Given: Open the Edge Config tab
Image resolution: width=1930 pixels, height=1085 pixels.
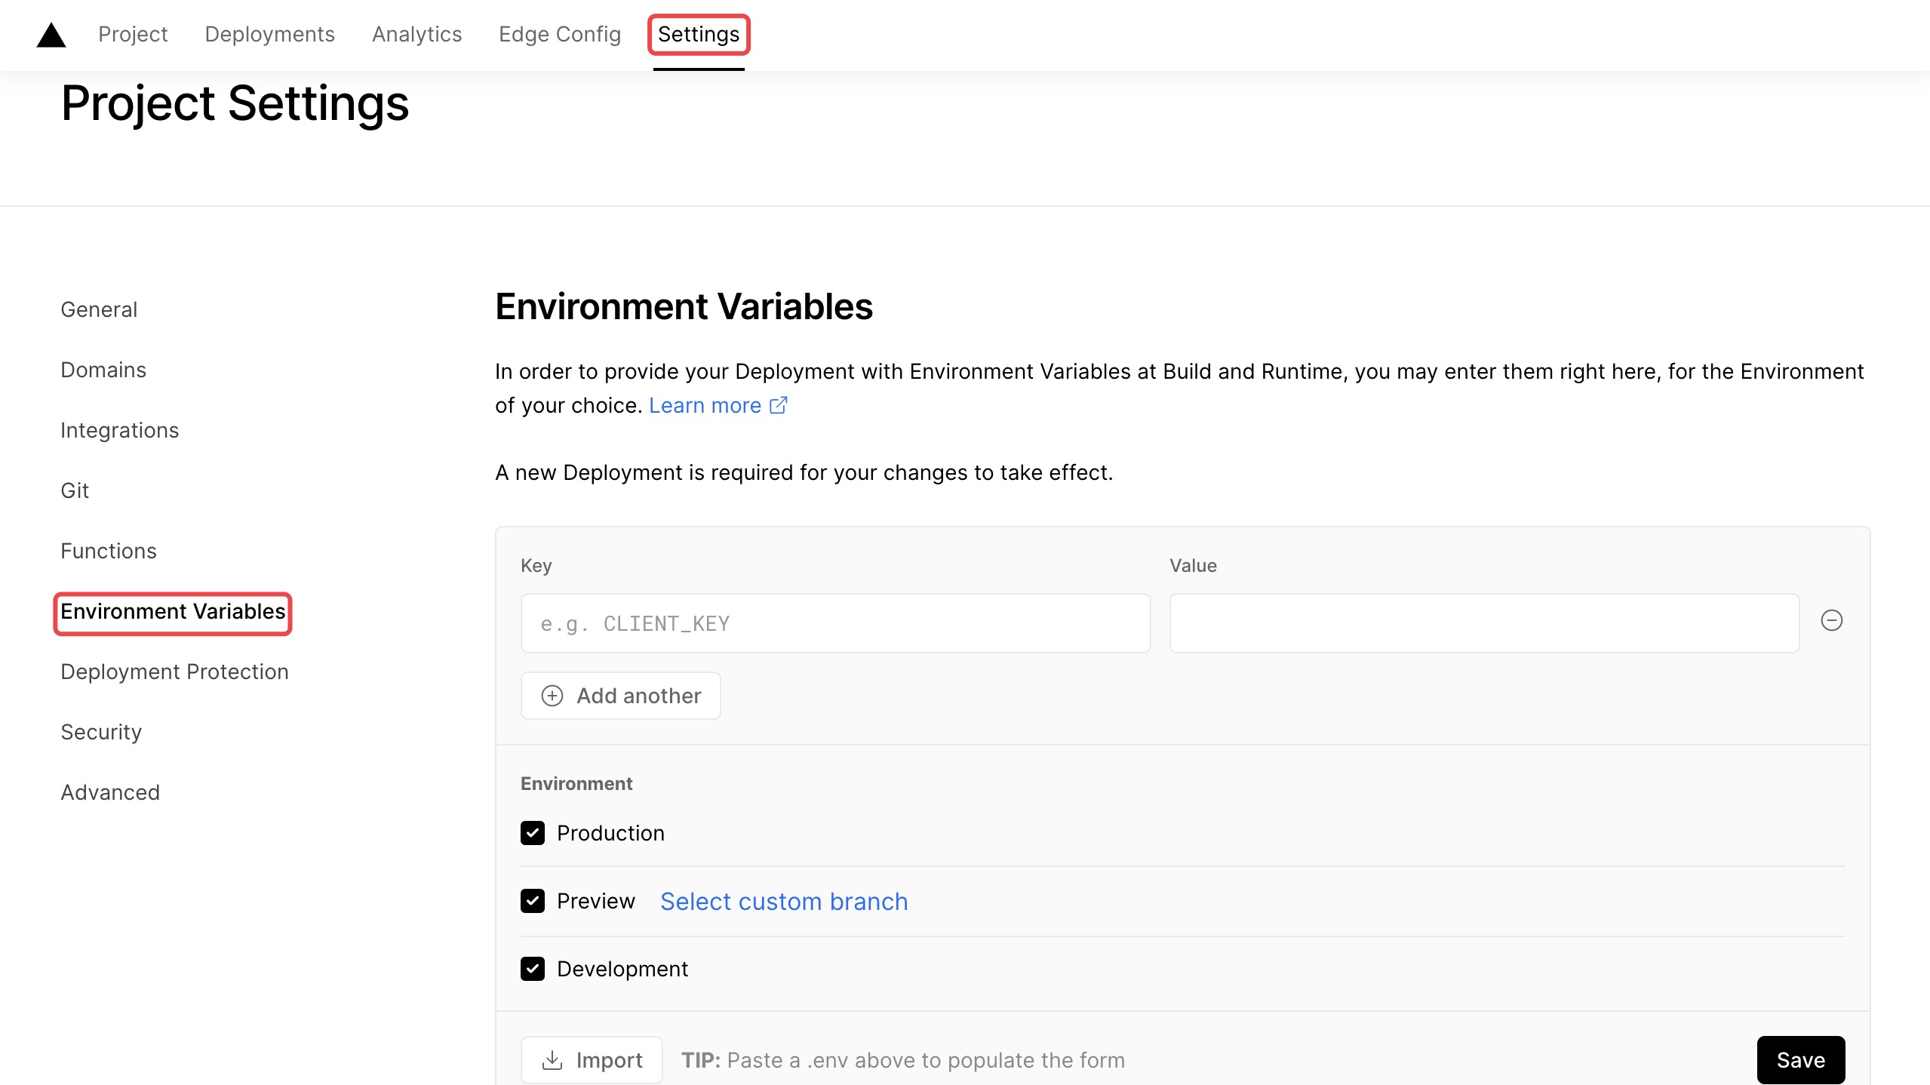Looking at the screenshot, I should tap(560, 35).
